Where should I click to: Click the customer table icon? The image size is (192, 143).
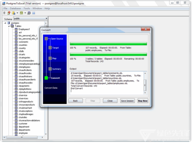pyautogui.click(x=16, y=124)
